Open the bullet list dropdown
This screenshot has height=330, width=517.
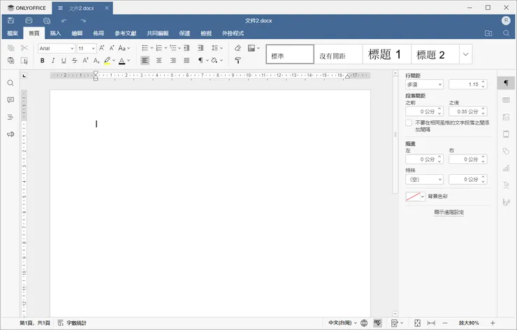click(152, 48)
